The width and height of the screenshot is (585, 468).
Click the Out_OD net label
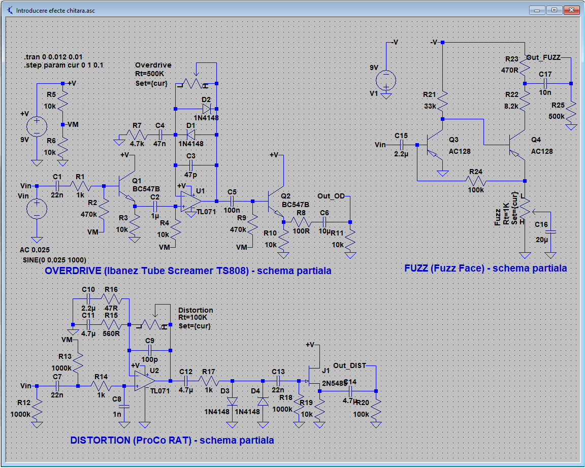pos(331,196)
